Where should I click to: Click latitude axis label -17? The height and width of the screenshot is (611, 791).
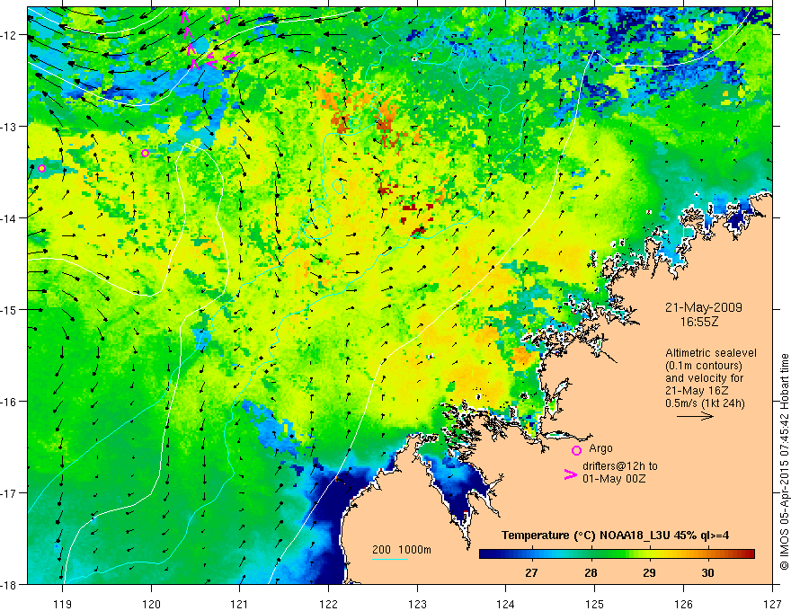[9, 493]
